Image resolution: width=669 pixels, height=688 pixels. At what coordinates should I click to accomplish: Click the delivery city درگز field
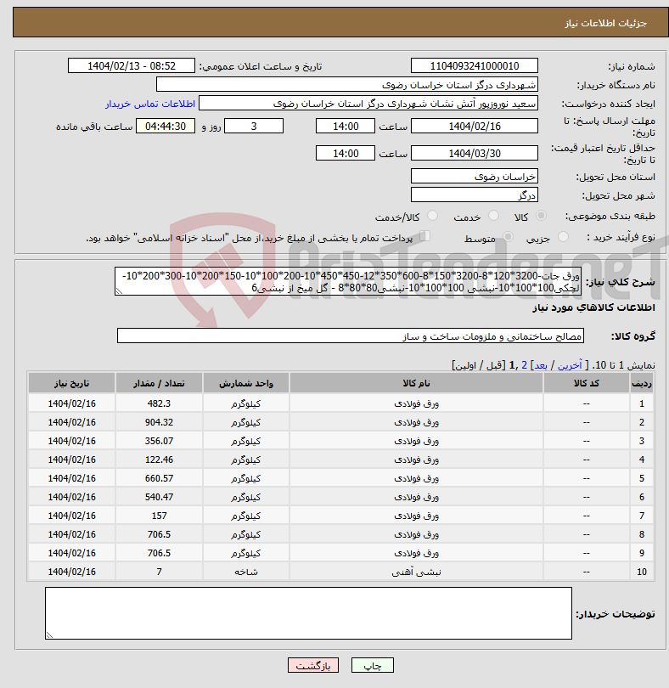click(475, 195)
